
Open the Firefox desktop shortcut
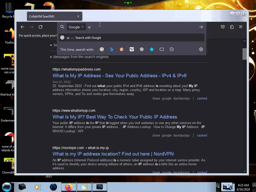click(x=9, y=36)
